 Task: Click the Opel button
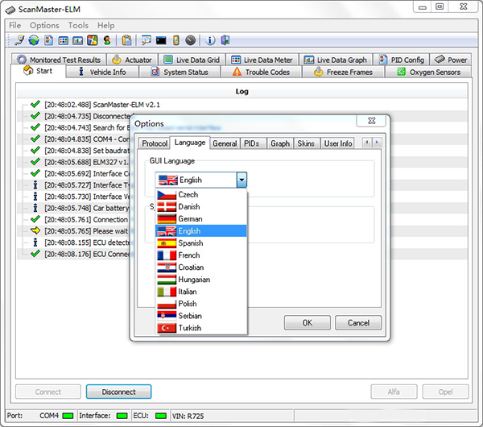(x=445, y=392)
